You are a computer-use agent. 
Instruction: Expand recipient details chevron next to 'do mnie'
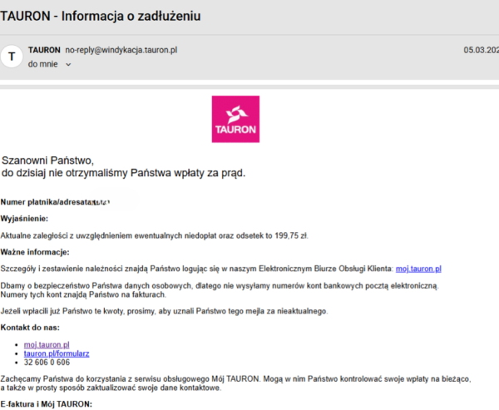[68, 64]
